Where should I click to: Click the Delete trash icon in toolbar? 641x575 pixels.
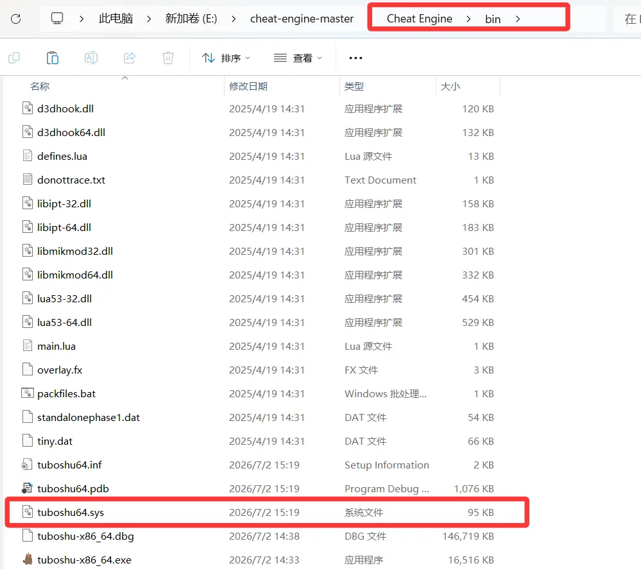(168, 58)
